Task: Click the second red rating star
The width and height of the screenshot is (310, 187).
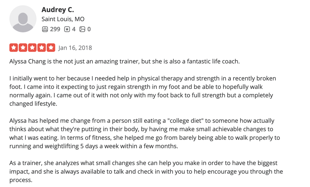Action: coord(23,48)
